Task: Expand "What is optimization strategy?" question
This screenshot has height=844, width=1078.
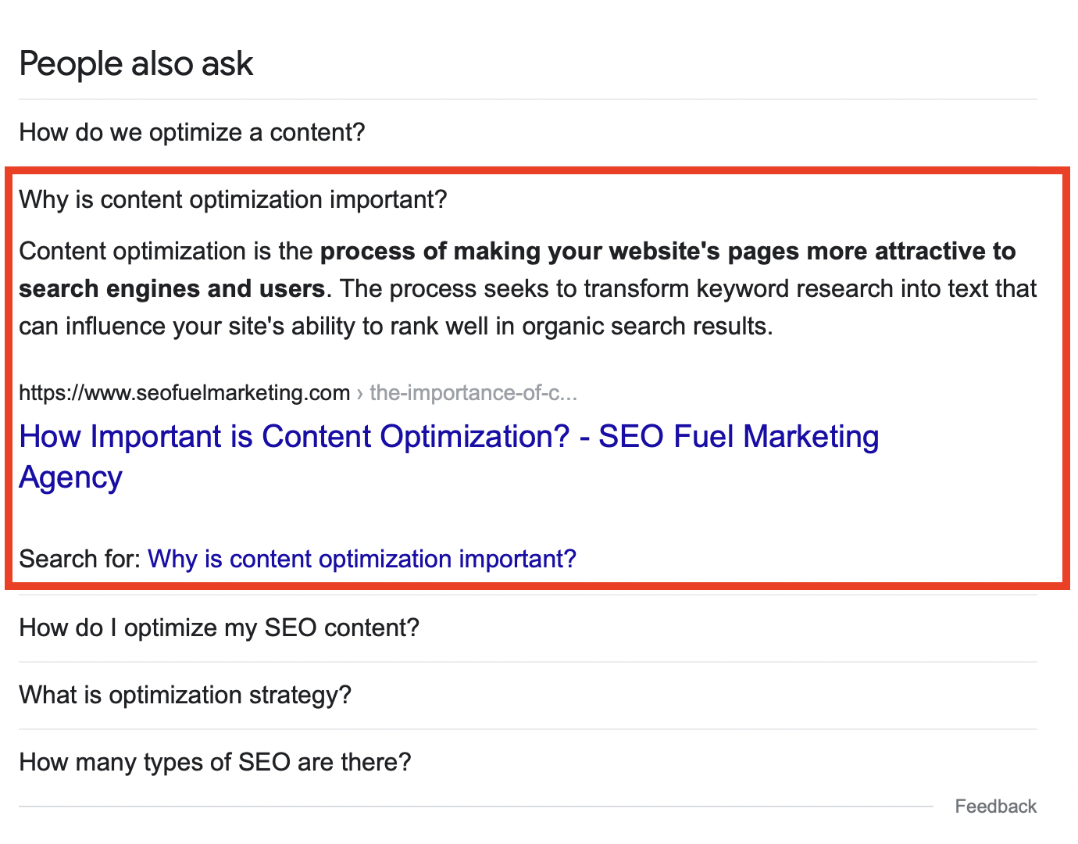Action: [x=185, y=696]
